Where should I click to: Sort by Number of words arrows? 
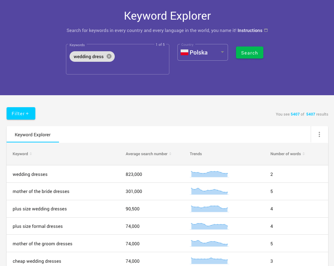click(304, 154)
